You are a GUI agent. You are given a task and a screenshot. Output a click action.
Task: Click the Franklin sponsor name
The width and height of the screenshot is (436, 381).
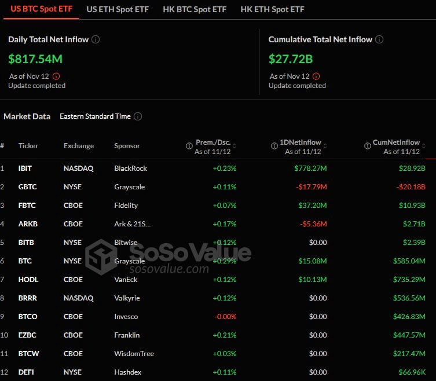(127, 335)
